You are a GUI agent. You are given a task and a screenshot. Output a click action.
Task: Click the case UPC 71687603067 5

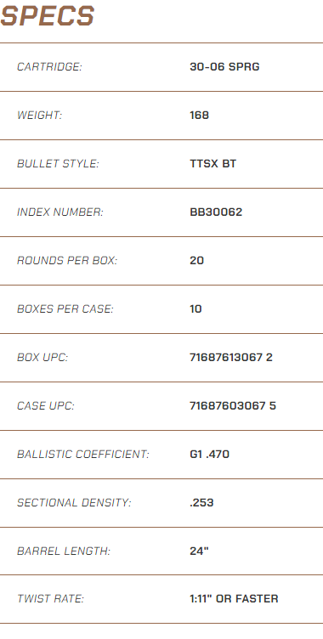tap(232, 406)
